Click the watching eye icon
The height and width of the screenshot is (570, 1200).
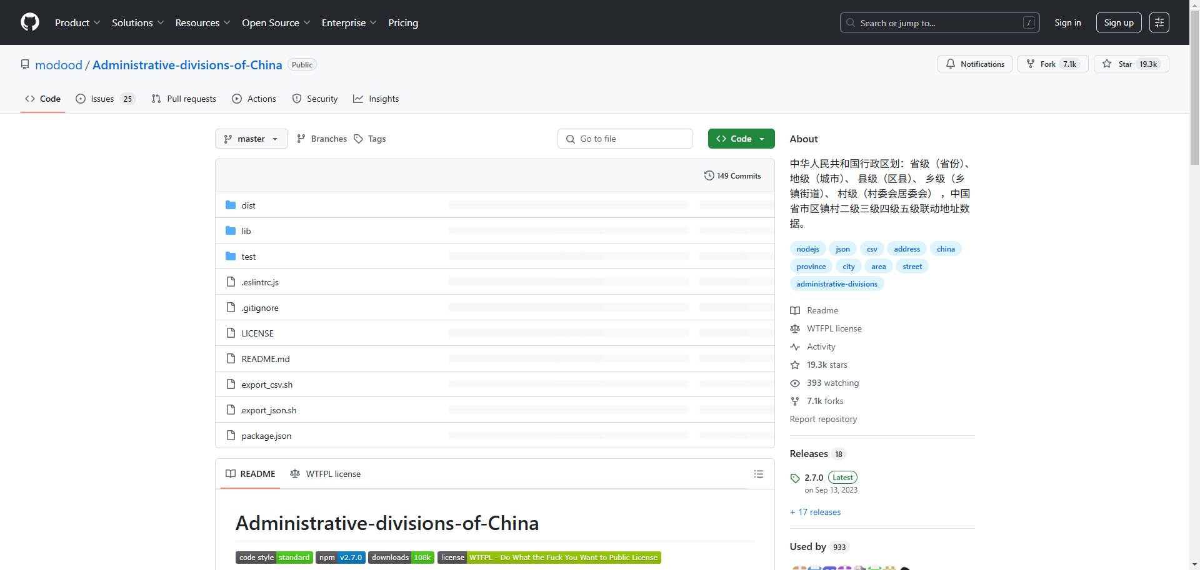pos(795,383)
